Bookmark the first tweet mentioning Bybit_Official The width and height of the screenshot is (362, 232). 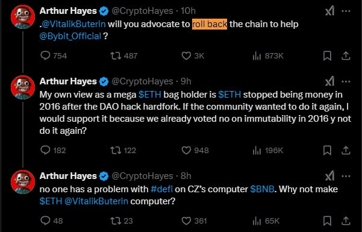click(x=327, y=56)
